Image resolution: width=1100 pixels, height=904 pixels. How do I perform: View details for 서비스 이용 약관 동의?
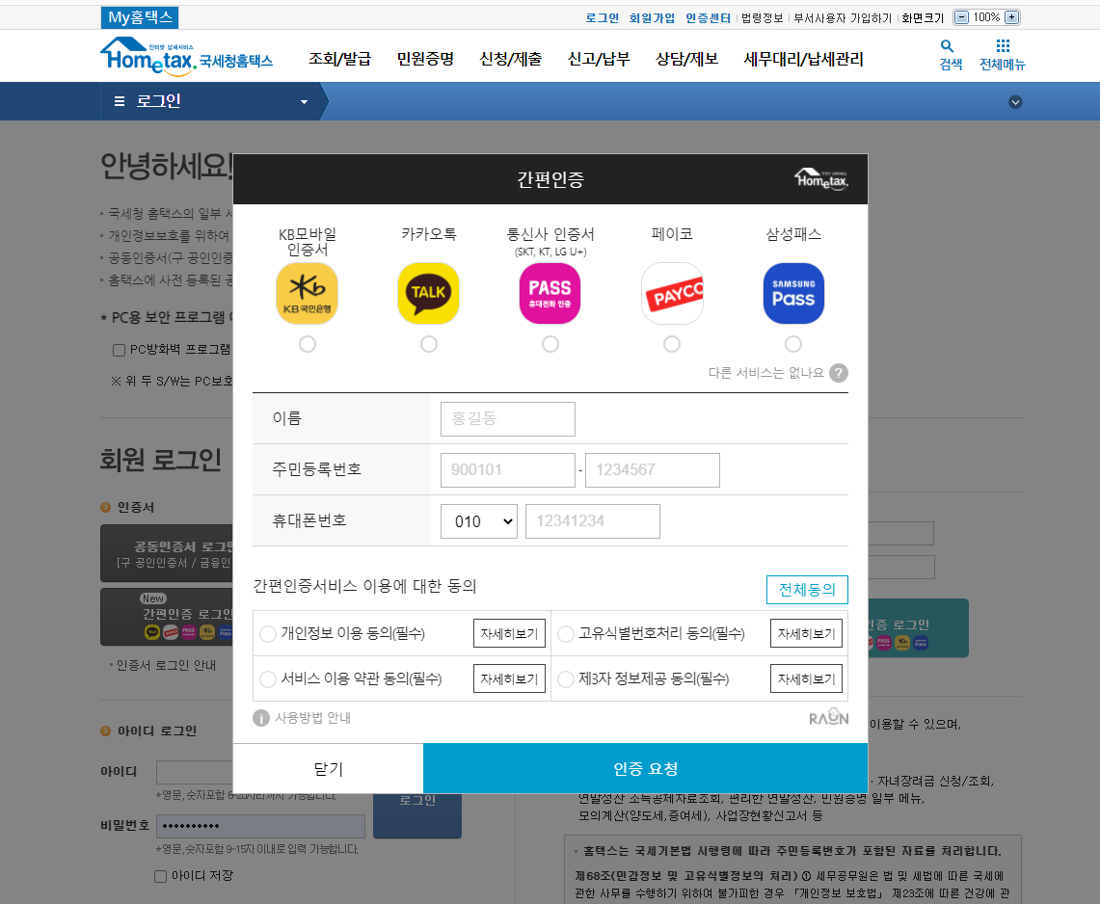coord(509,678)
